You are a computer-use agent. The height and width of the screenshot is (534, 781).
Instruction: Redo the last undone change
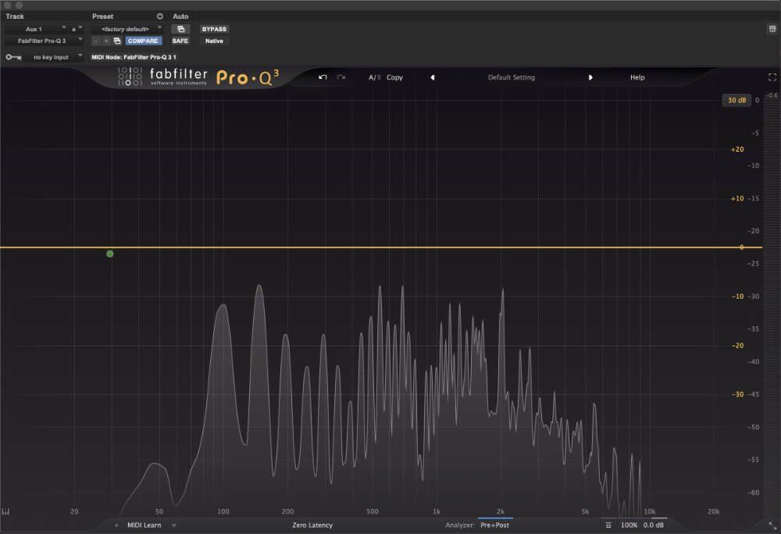pyautogui.click(x=341, y=77)
